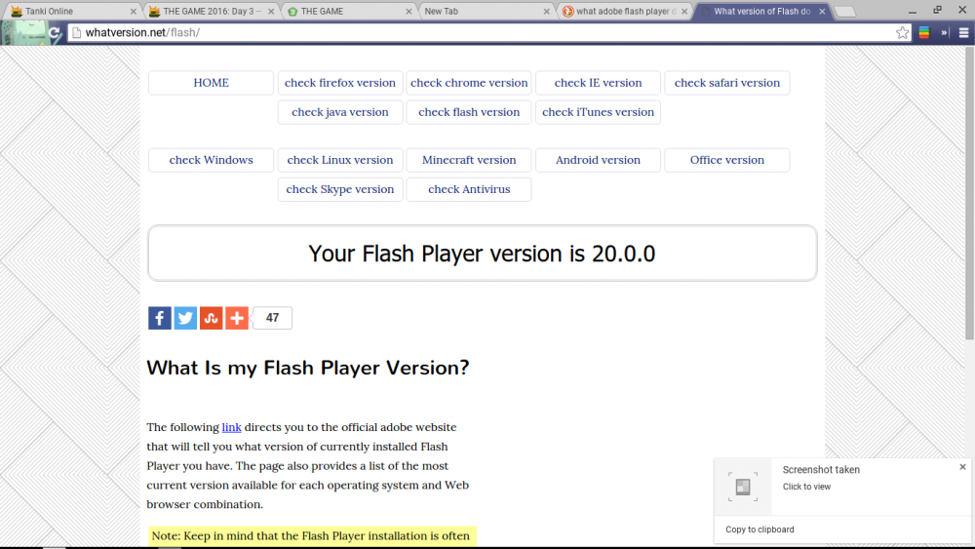
Task: Open more sharing options plus icon
Action: point(237,318)
